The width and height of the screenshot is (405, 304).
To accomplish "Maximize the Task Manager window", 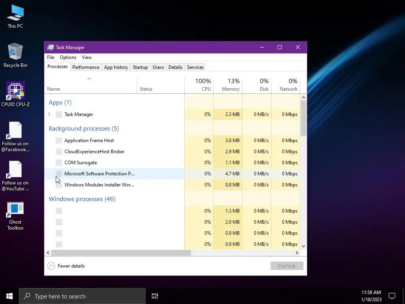I will 280,47.
